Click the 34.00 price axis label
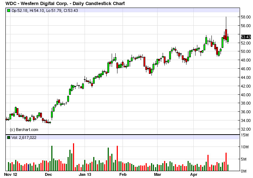This screenshot has height=178, width=253. (x=245, y=120)
